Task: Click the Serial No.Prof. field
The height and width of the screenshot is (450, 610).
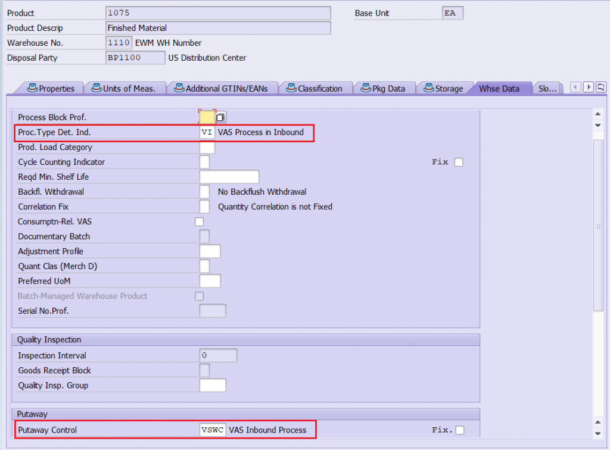Action: (213, 311)
